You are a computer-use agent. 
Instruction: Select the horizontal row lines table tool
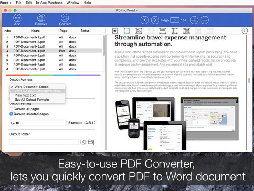tap(162, 31)
